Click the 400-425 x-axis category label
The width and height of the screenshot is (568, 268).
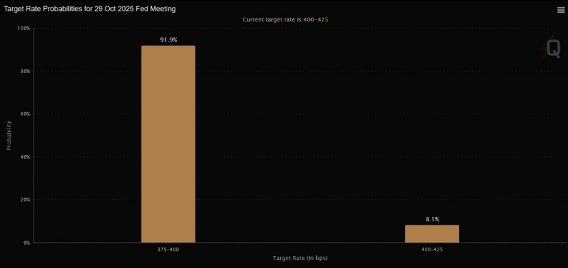pyautogui.click(x=432, y=250)
